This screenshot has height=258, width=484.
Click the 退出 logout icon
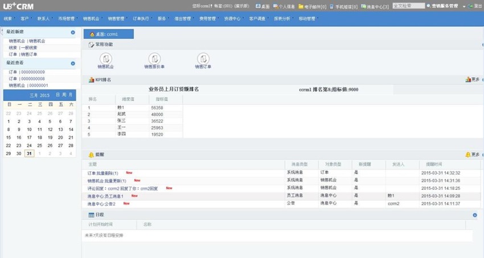470,6
